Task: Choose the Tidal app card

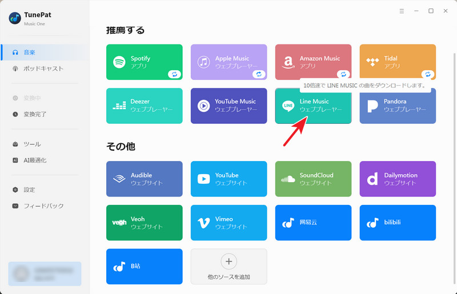Action: pos(398,62)
